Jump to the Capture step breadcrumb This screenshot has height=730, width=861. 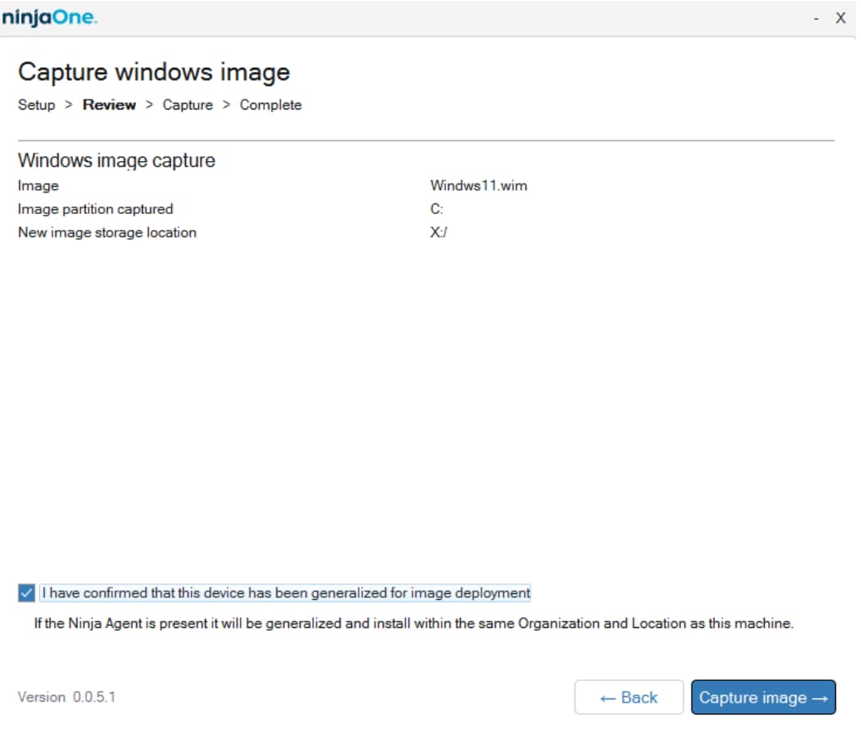click(x=188, y=105)
